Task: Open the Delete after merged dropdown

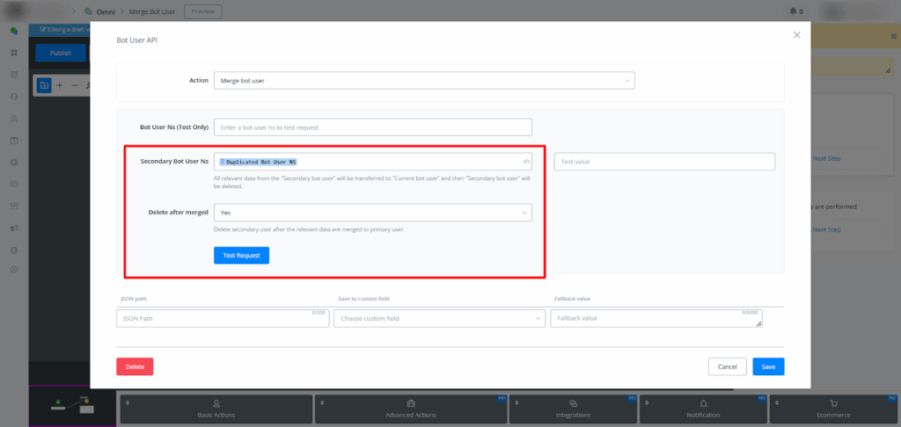Action: pyautogui.click(x=372, y=213)
